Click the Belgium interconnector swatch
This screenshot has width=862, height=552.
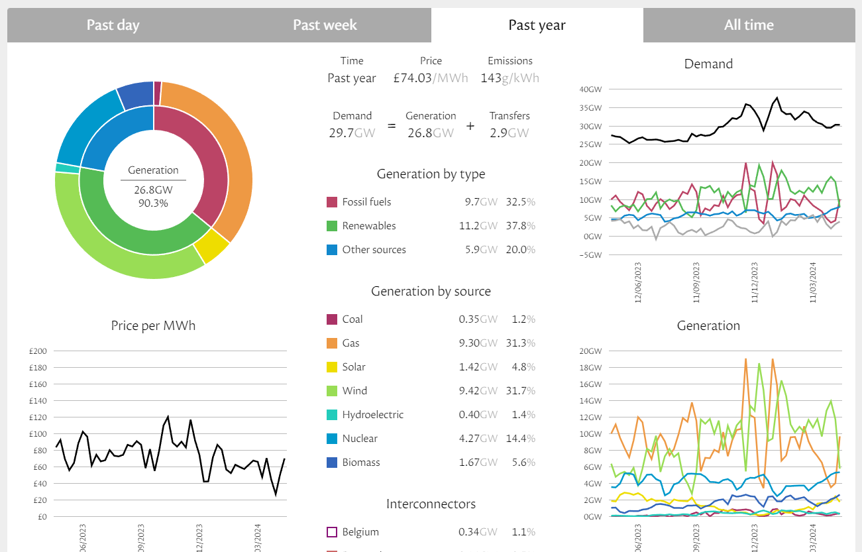click(333, 532)
